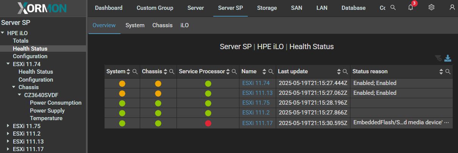Image resolution: width=458 pixels, height=153 pixels.
Task: Expand the ESXi 11.75 tree node
Action: point(8,126)
